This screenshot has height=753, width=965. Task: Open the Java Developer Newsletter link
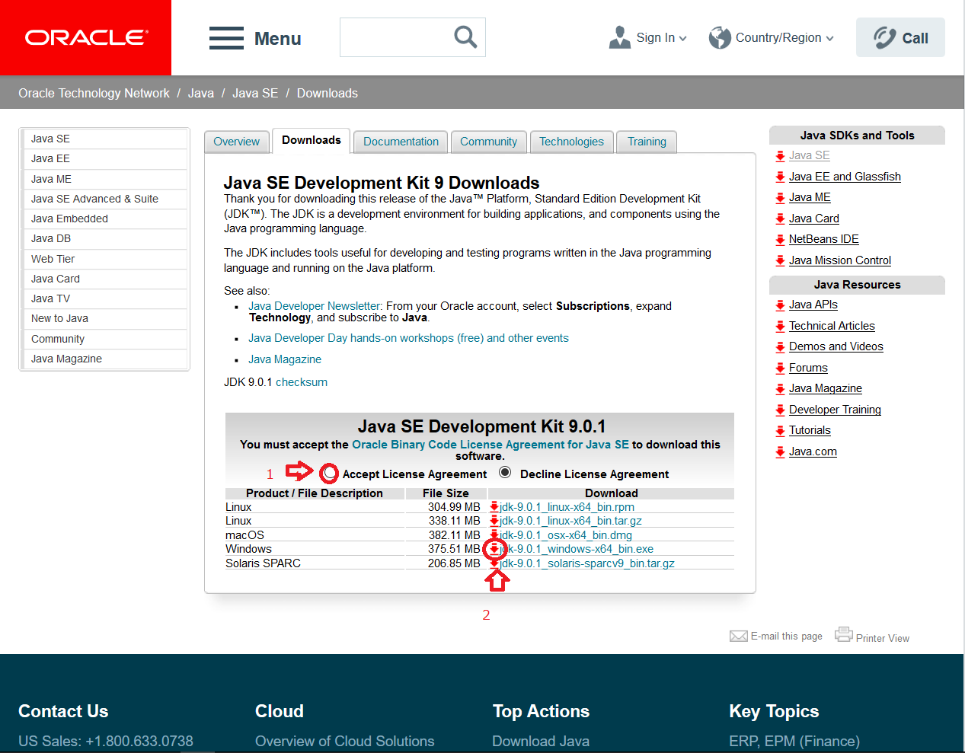314,306
